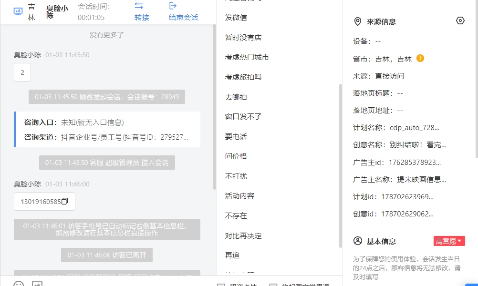Click the orange warning icon next to 吉林，吉林
The width and height of the screenshot is (478, 286).
(420, 58)
